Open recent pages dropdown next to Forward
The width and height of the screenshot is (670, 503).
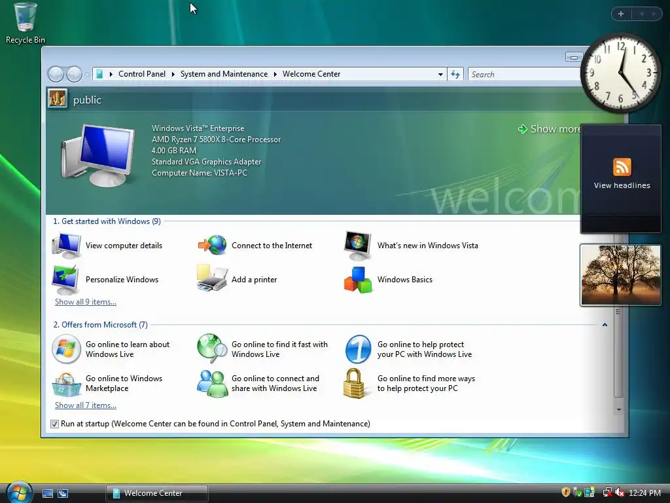point(87,75)
